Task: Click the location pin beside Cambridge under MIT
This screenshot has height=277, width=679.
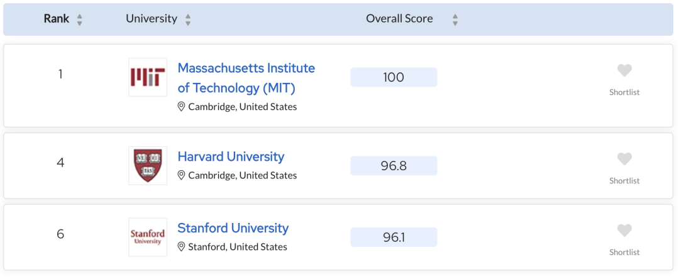Action: tap(182, 107)
